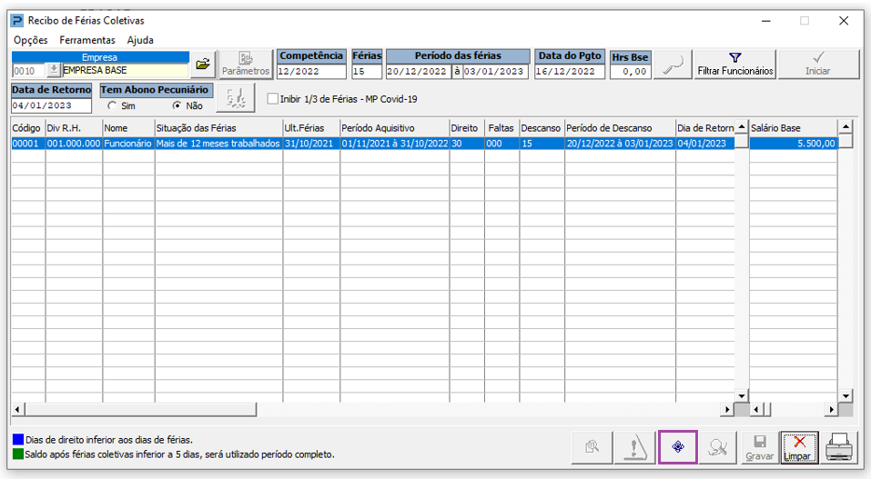Screen dimensions: 871x479
Task: Click the Gravar floppy disk button
Action: 759,446
